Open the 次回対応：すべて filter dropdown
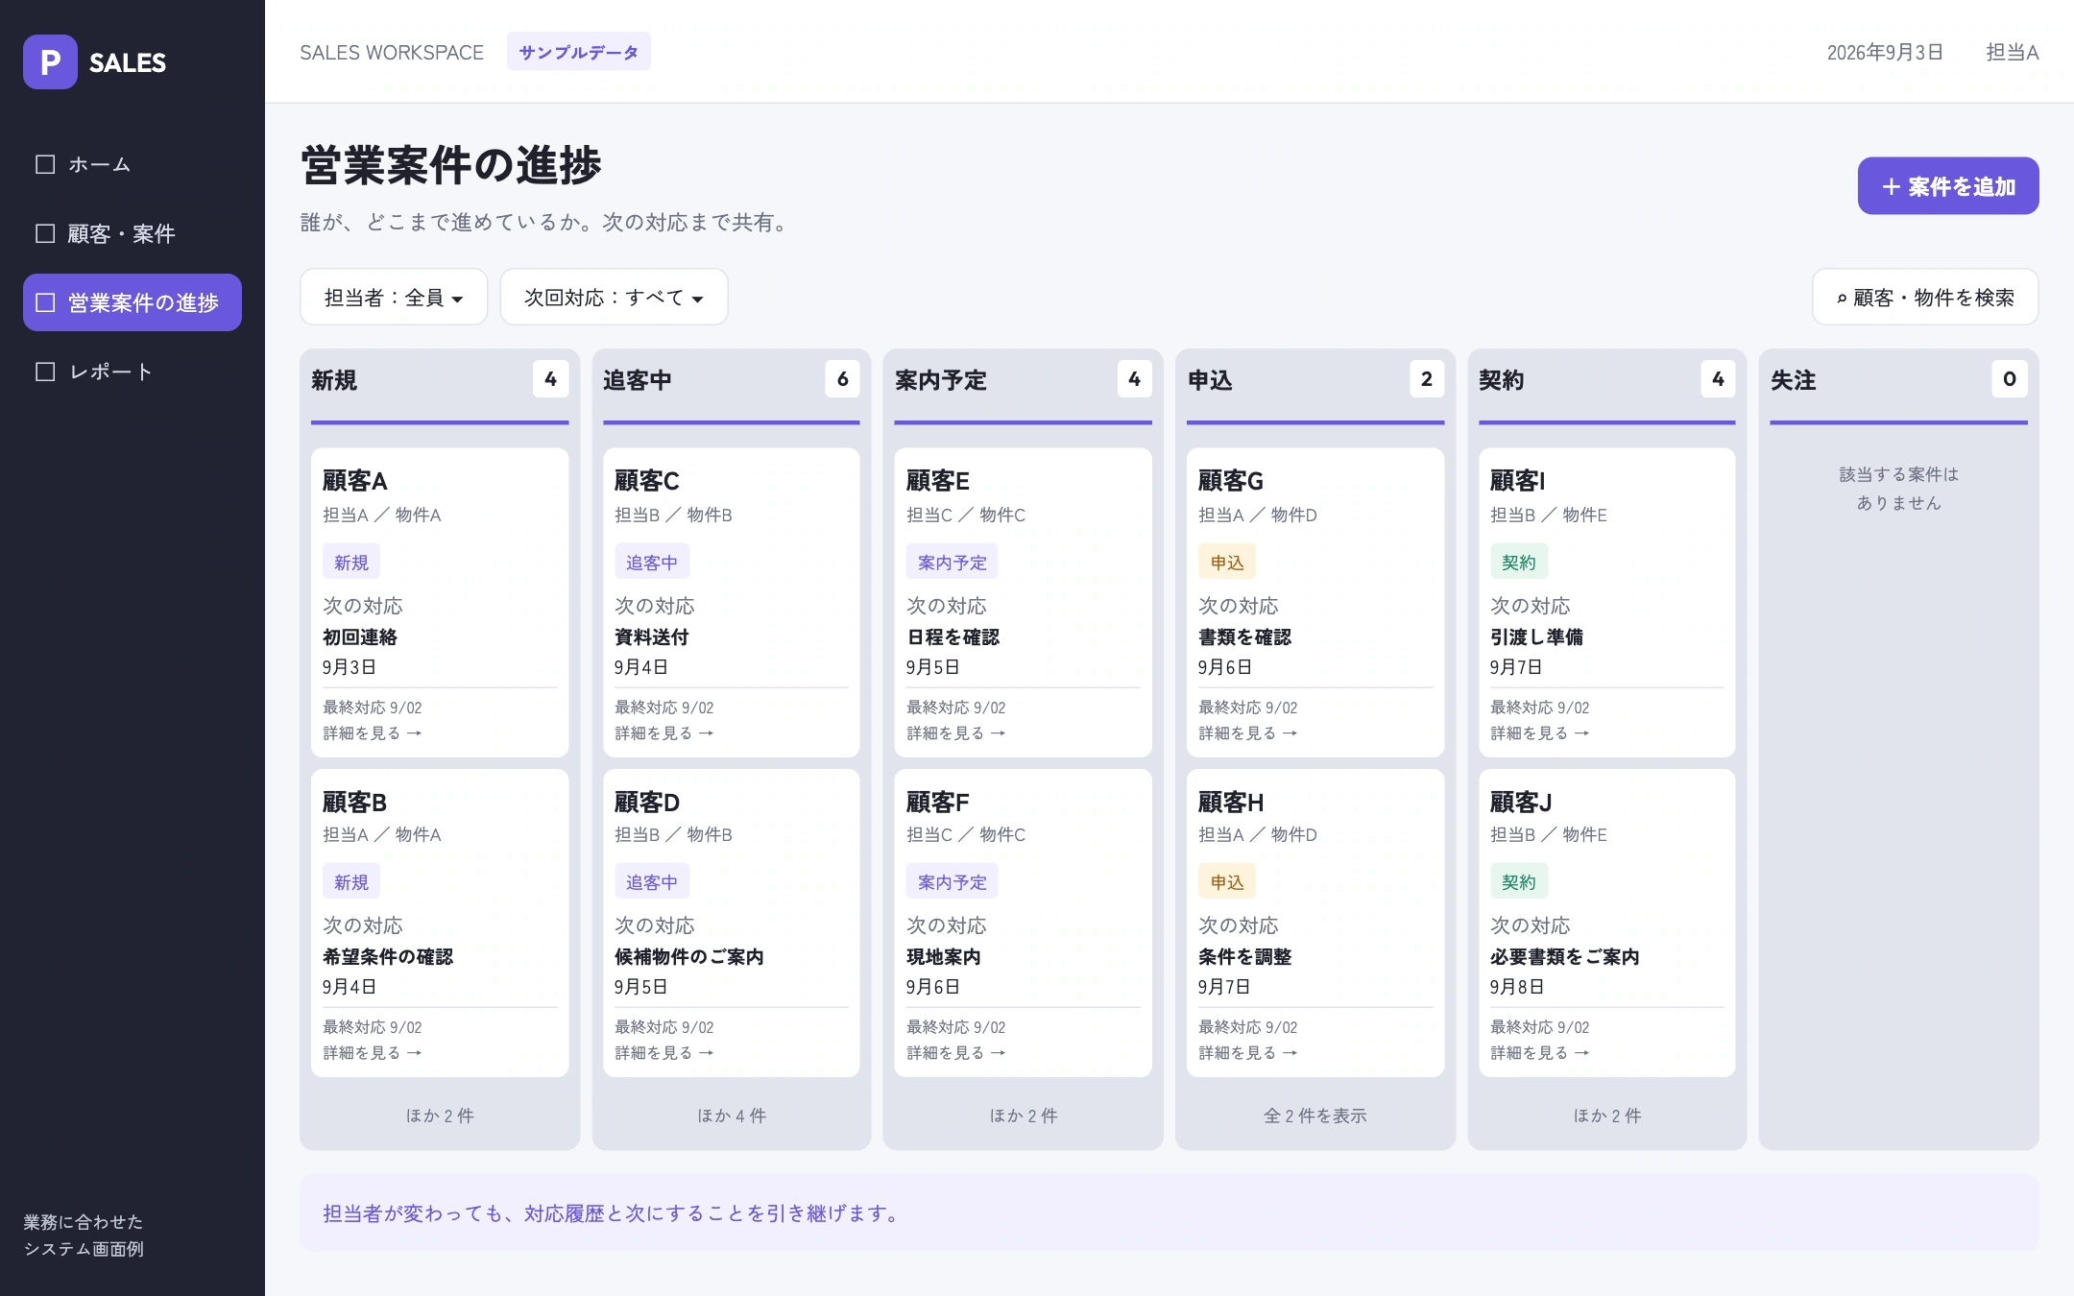Screen dimensions: 2074x1296 614,298
